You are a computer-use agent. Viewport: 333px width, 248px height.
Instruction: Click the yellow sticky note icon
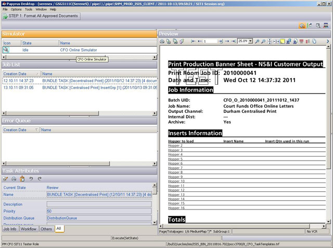pyautogui.click(x=282, y=42)
